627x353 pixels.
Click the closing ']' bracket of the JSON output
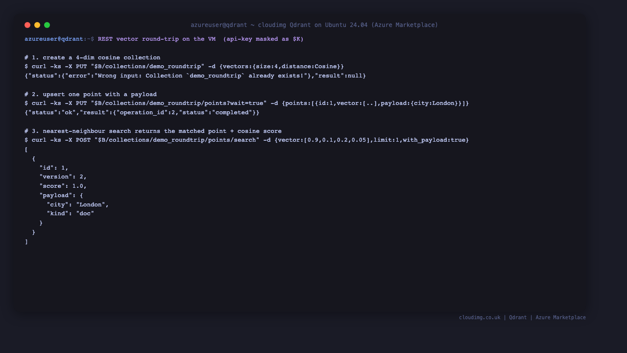[26, 241]
